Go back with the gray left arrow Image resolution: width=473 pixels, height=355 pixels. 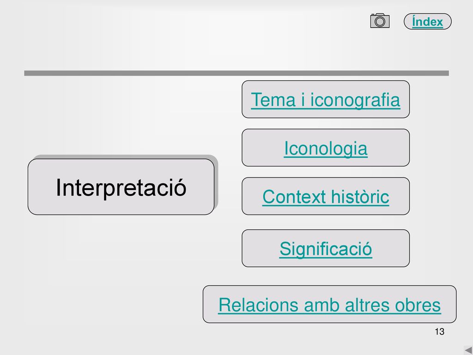click(x=468, y=350)
